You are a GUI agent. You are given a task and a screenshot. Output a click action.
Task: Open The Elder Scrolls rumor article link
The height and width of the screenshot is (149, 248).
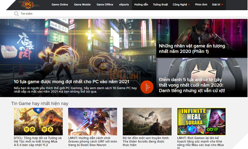coord(146,142)
